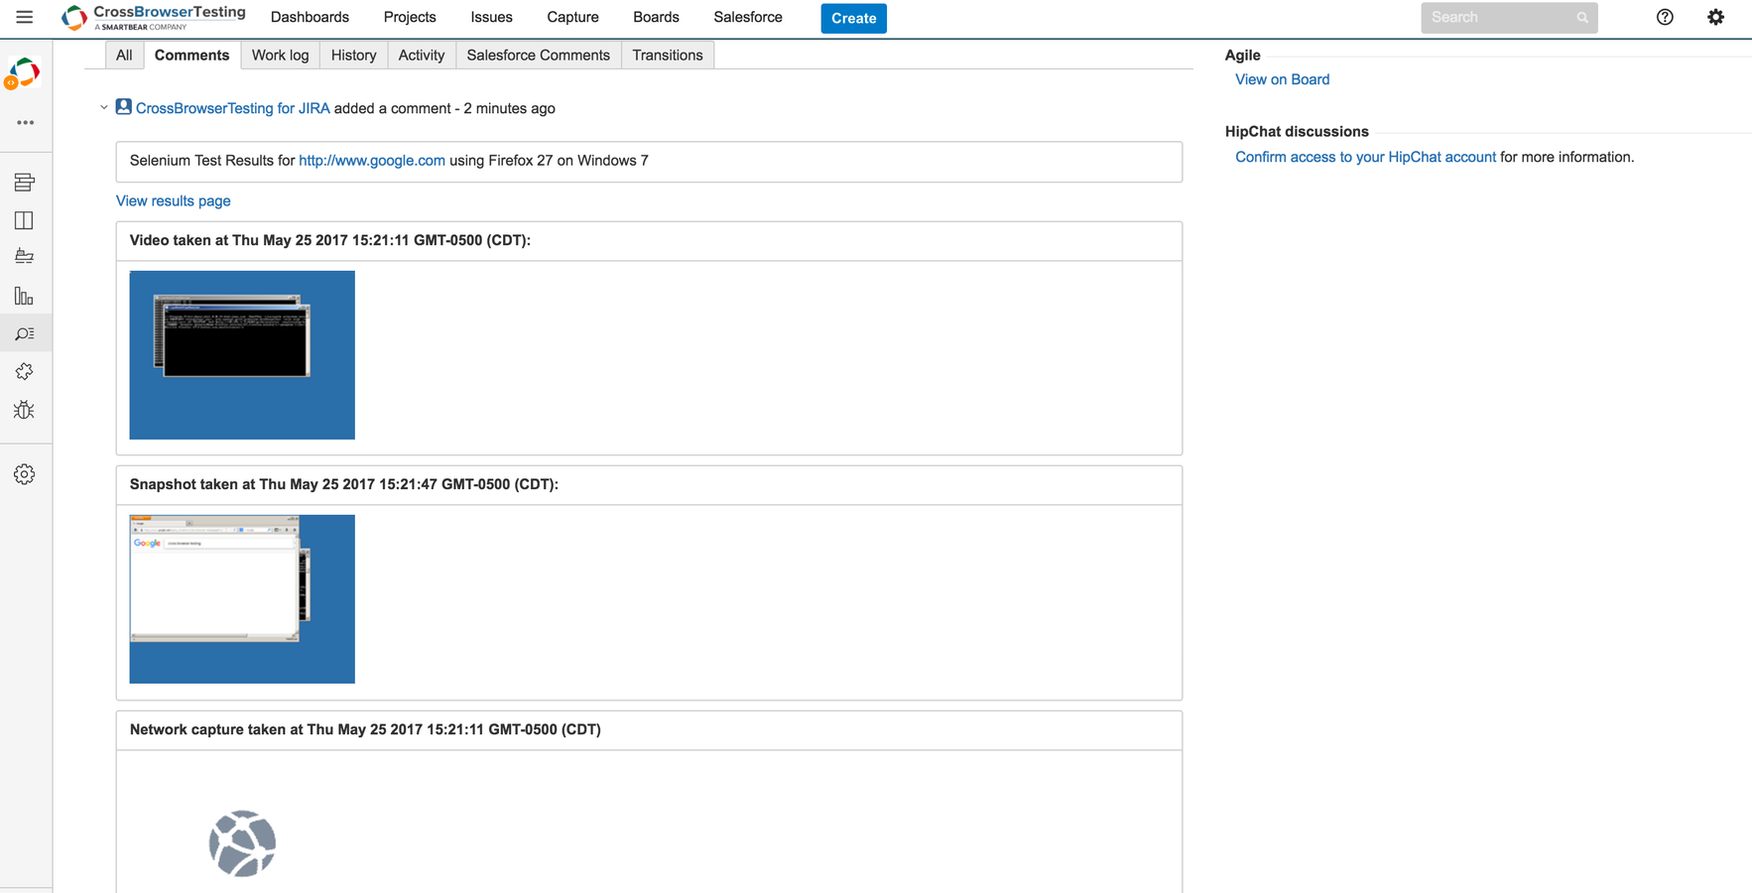Open the help question mark icon
The height and width of the screenshot is (893, 1752).
1665,17
